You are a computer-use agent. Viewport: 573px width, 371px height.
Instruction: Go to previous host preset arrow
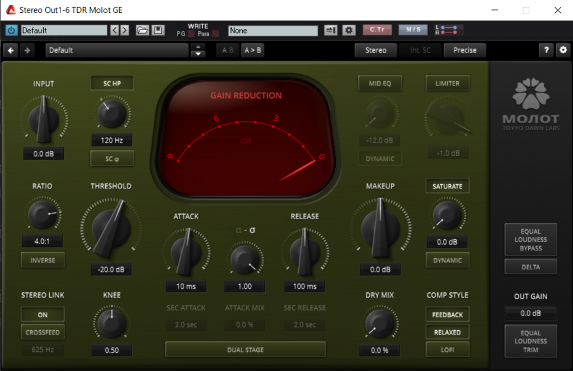[114, 30]
